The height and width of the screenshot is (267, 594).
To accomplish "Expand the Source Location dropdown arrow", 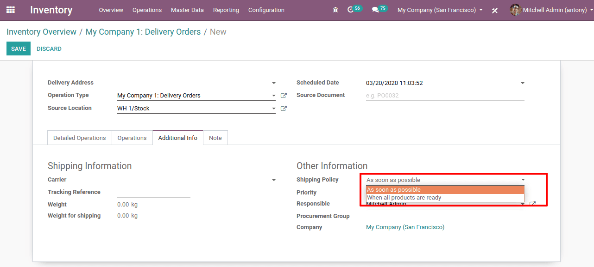I will [x=273, y=109].
